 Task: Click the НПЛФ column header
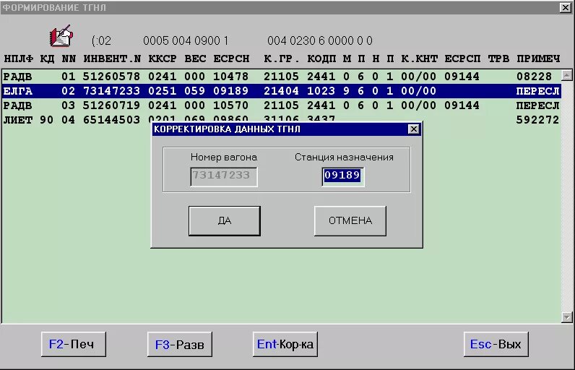click(x=18, y=59)
